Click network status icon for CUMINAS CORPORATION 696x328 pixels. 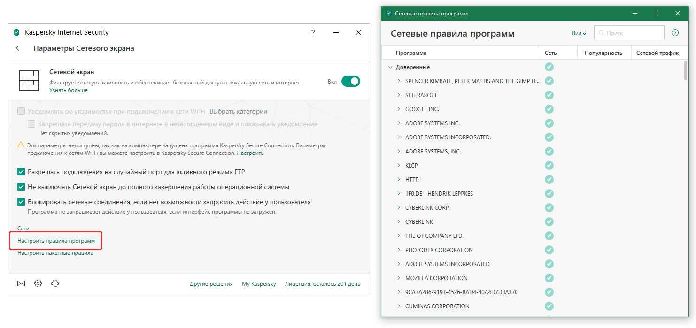pyautogui.click(x=549, y=306)
